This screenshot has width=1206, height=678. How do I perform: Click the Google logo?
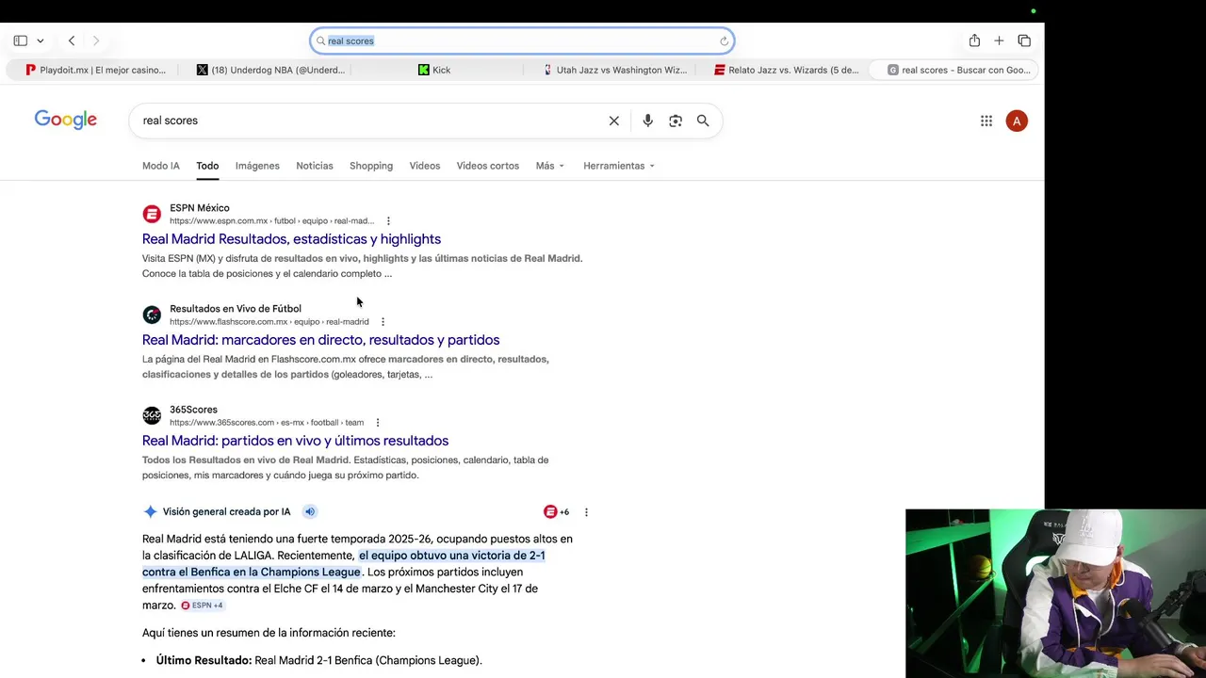(x=66, y=120)
